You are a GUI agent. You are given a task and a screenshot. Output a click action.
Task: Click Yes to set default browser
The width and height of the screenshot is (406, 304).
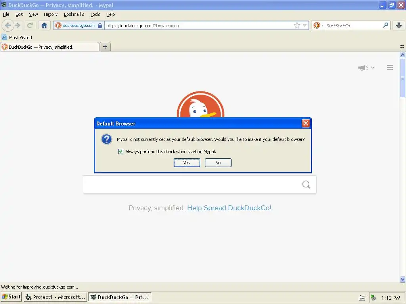(x=187, y=163)
